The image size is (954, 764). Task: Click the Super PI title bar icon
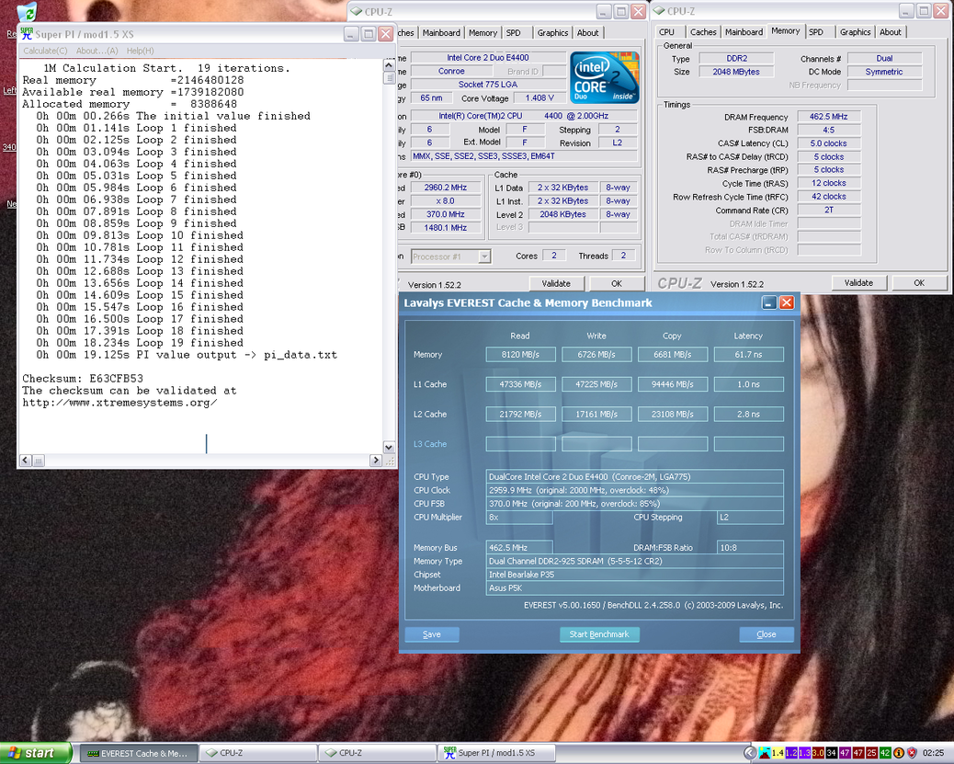[26, 34]
